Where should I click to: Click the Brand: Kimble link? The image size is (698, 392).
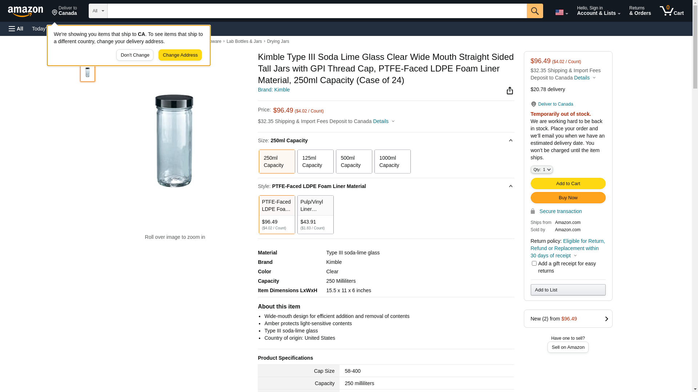[274, 90]
